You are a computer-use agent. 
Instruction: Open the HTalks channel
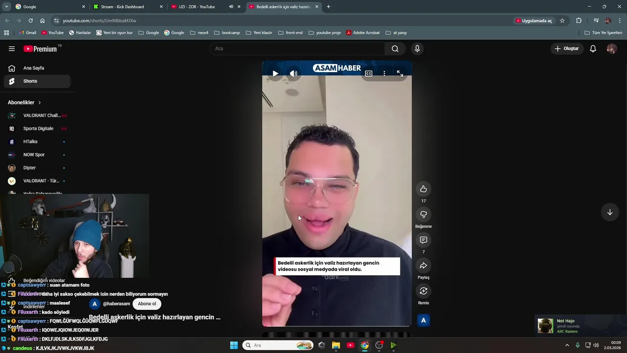37,142
